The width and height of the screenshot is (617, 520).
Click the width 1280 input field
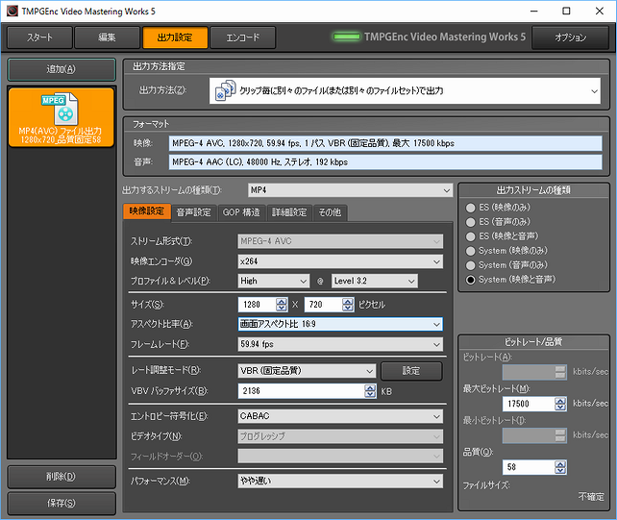click(x=257, y=305)
